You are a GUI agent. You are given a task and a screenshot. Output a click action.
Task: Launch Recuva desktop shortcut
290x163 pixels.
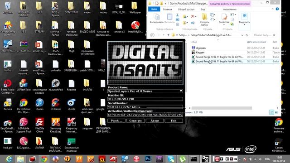click(8, 105)
